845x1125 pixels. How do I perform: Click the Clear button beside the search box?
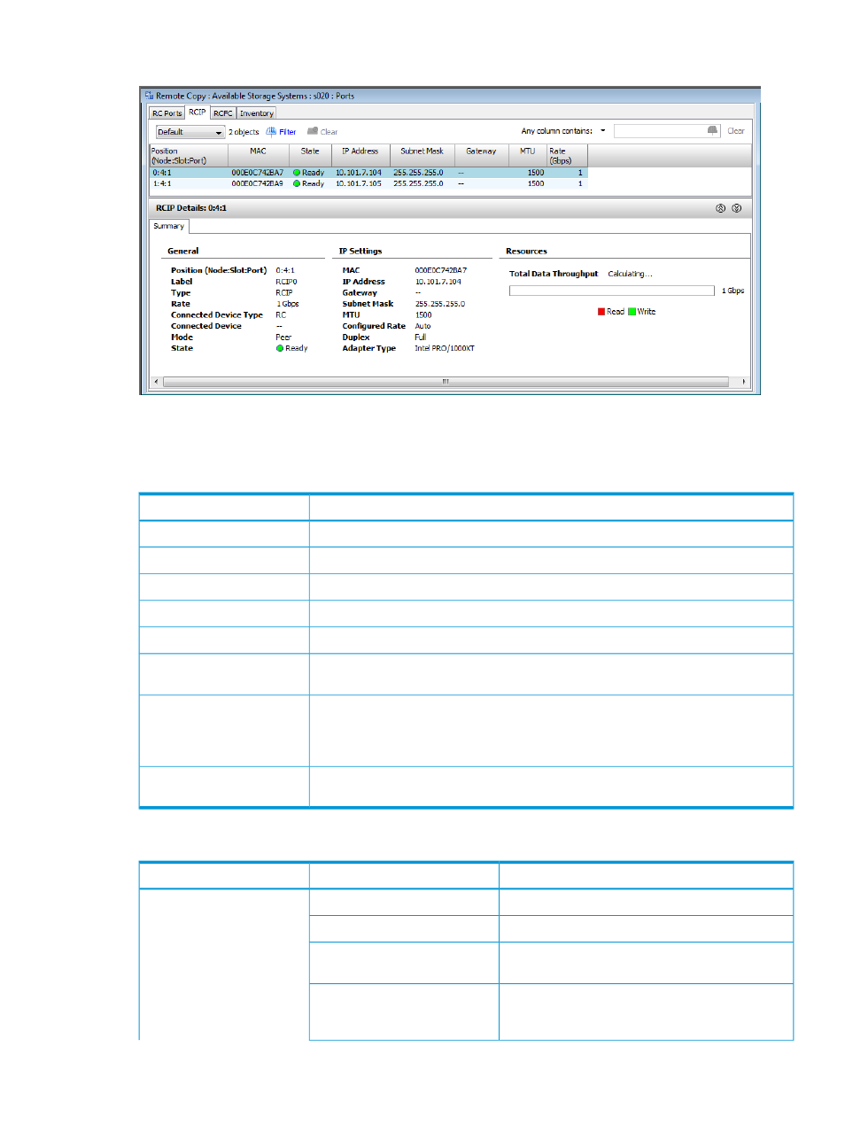tap(736, 131)
